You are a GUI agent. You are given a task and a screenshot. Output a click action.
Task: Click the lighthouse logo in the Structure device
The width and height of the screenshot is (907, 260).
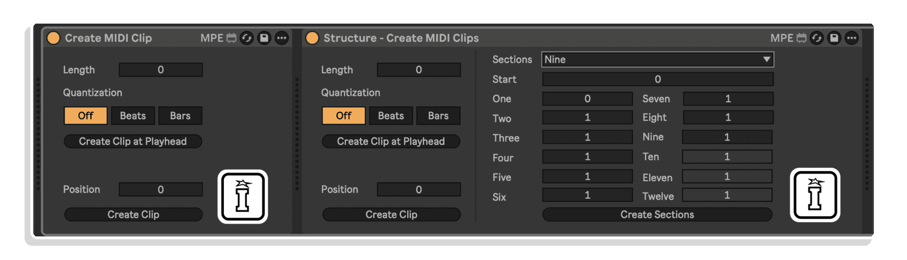click(815, 195)
